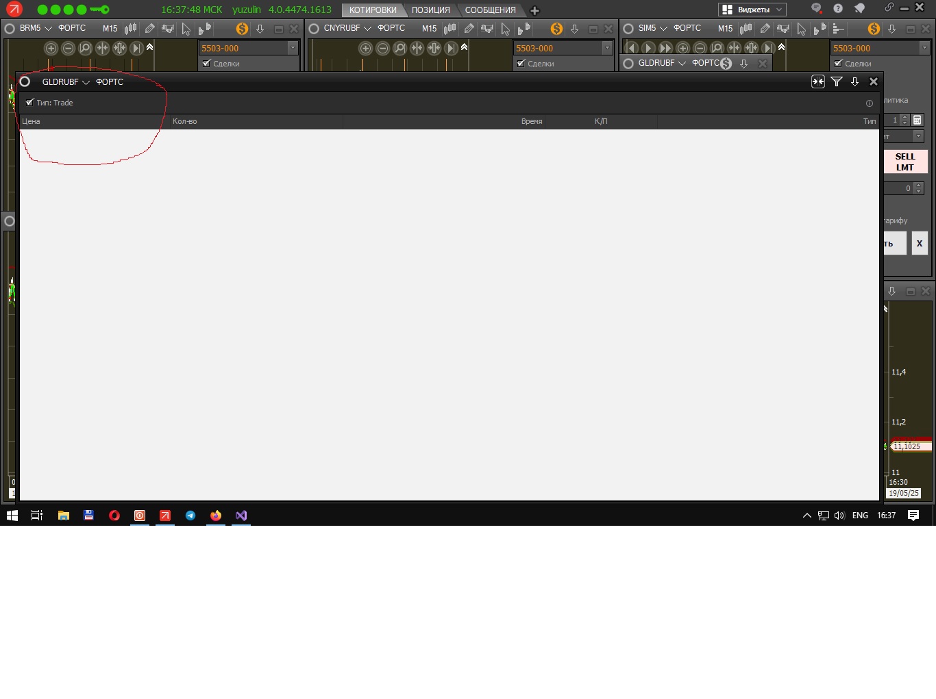This screenshot has width=936, height=699.
Task: Click the Цена column header
Action: [x=32, y=121]
